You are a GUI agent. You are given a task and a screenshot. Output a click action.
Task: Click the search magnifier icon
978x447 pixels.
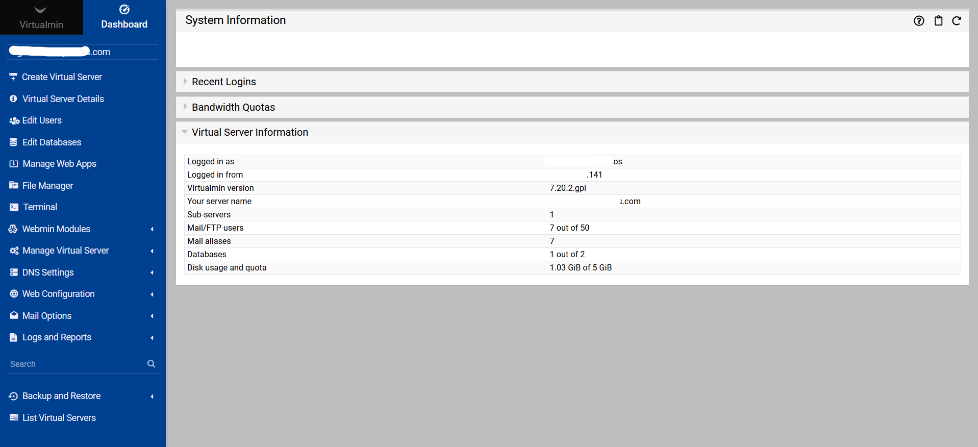pyautogui.click(x=152, y=364)
